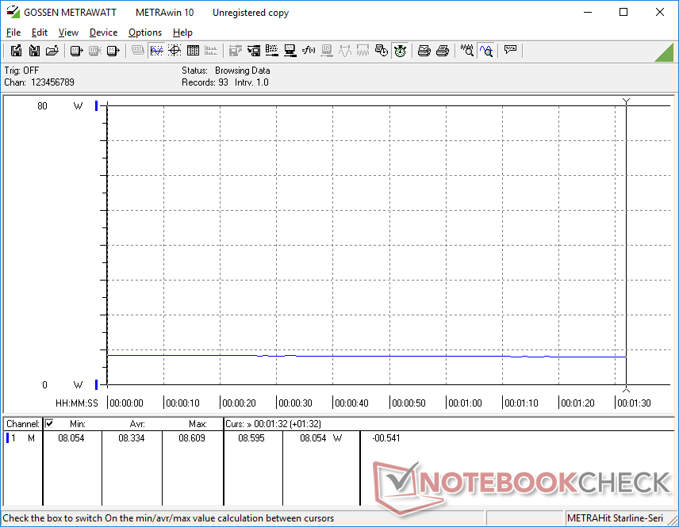Open the Edit menu
The height and width of the screenshot is (527, 679).
coord(40,32)
